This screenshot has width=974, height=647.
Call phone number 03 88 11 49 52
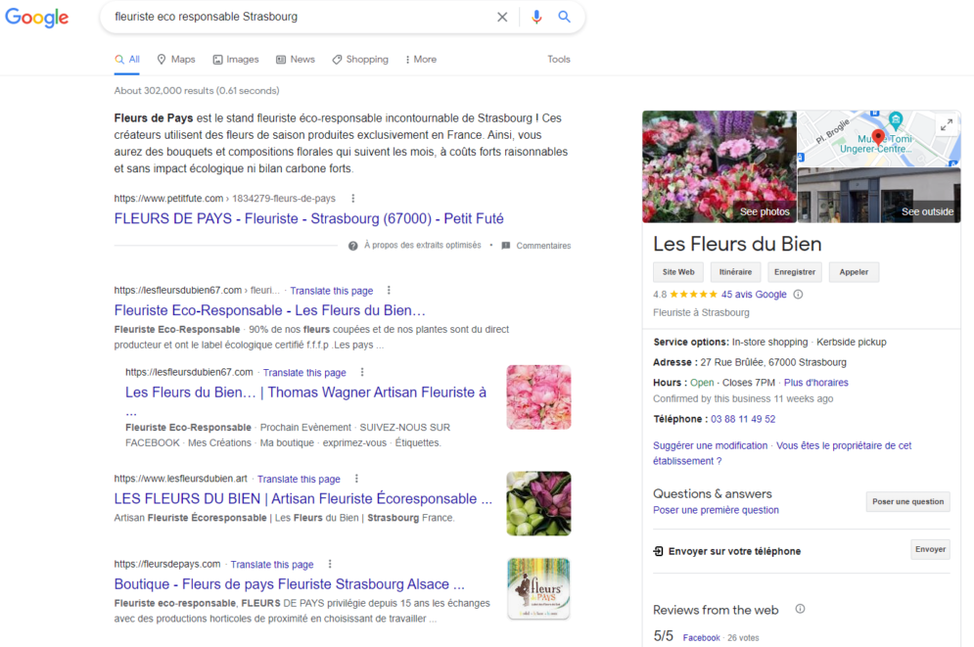[x=743, y=419]
